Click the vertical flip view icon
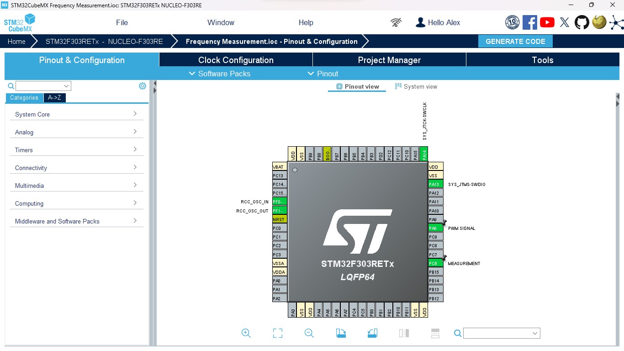The height and width of the screenshot is (351, 624). 404,333
